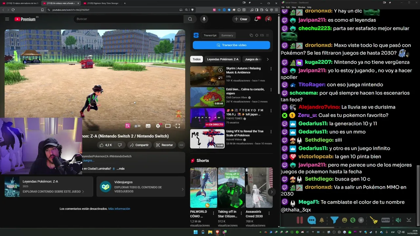Open Using VFX to Reveal True Scale video
The width and height of the screenshot is (420, 236).
click(x=207, y=139)
